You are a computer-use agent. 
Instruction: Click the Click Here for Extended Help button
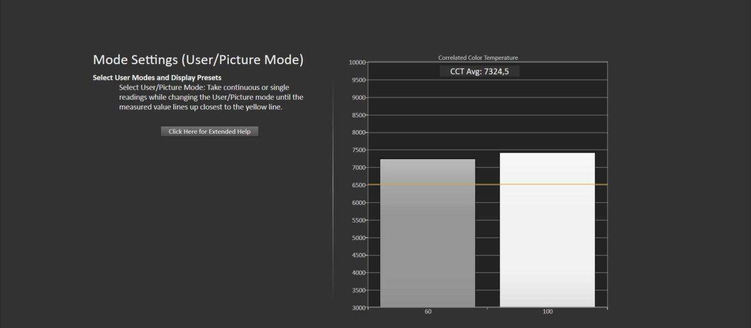pyautogui.click(x=209, y=131)
